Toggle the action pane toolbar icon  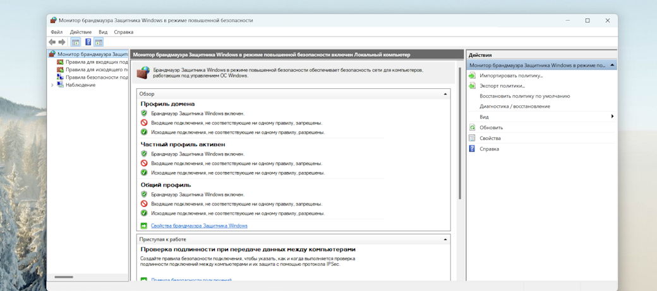(99, 42)
